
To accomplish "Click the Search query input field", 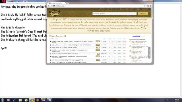I will 114,14.
